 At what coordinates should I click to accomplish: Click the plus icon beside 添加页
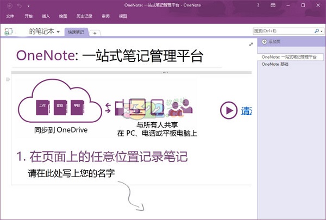coord(265,42)
